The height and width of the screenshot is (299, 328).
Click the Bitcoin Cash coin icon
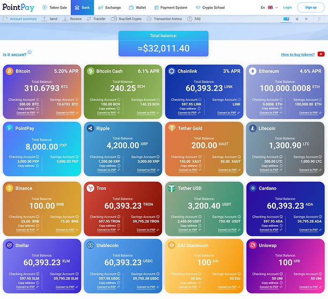click(90, 71)
